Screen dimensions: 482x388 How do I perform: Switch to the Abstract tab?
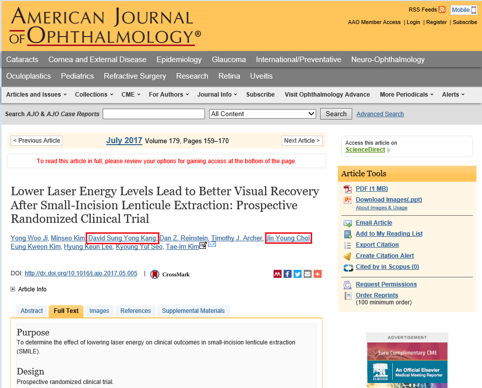click(32, 311)
